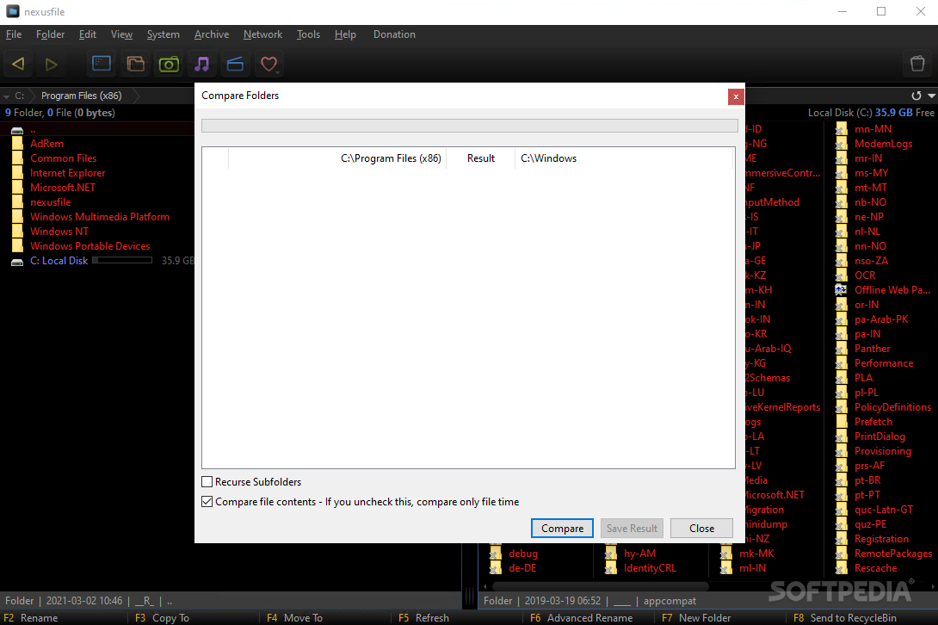Open the favorites heart icon

pyautogui.click(x=269, y=64)
